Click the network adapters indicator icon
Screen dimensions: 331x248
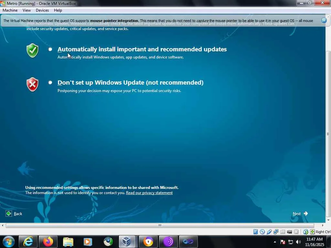[x=276, y=232]
